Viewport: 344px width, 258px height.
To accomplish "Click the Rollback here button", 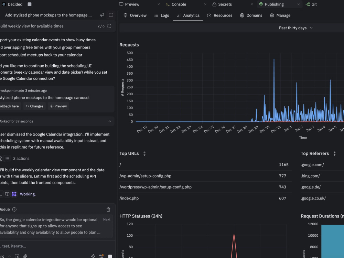I will coord(10,106).
